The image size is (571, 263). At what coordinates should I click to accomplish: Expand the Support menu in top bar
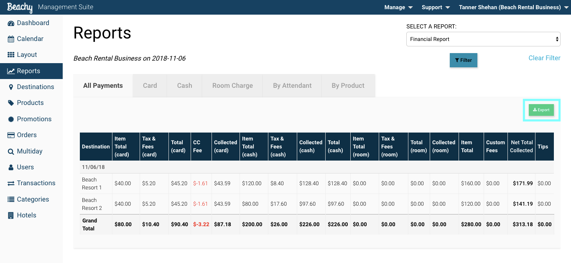(x=436, y=8)
